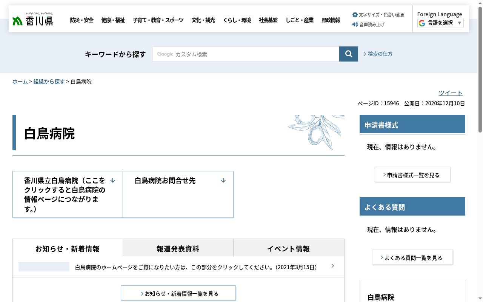The image size is (483, 302).
Task: Click the よくある質問 sidebar heading
Action: pyautogui.click(x=412, y=206)
